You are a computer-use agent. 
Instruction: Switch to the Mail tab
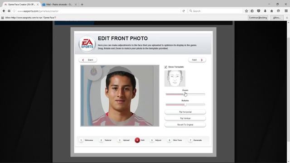59,5
